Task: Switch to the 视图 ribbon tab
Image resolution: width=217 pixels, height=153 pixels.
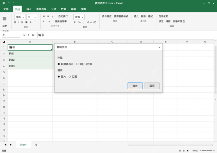Action: (83, 9)
